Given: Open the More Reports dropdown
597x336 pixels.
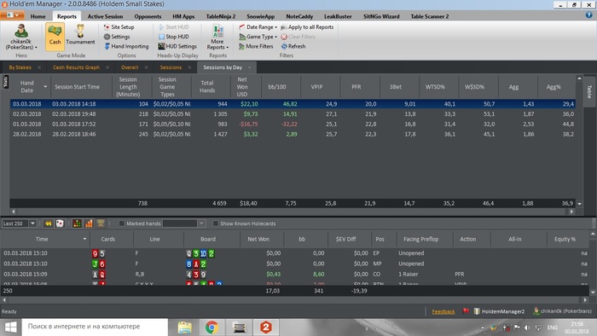Looking at the screenshot, I should [x=217, y=37].
